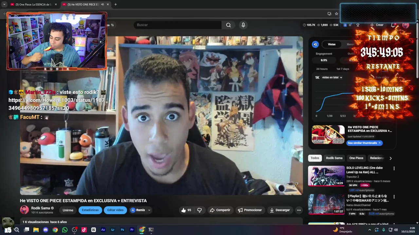This screenshot has height=235, width=419.
Task: Show more filter chips with right arrow
Action: 390,158
